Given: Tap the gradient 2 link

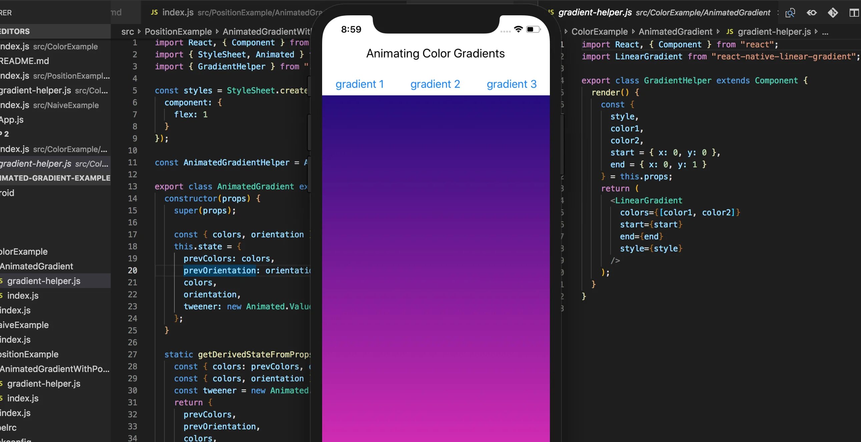Looking at the screenshot, I should coord(435,84).
